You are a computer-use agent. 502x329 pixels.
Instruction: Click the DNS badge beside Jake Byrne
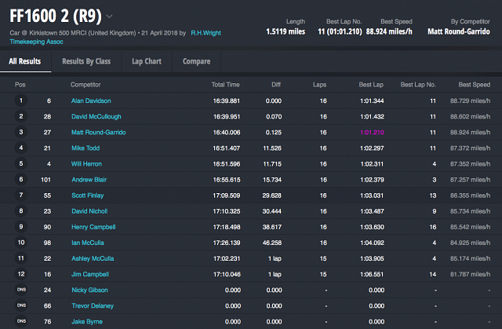22,321
